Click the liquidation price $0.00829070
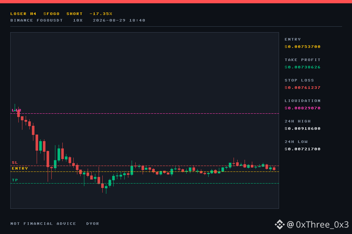This screenshot has height=234, width=352. click(302, 108)
